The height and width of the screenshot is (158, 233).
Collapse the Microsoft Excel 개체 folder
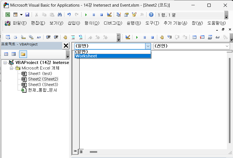12,68
